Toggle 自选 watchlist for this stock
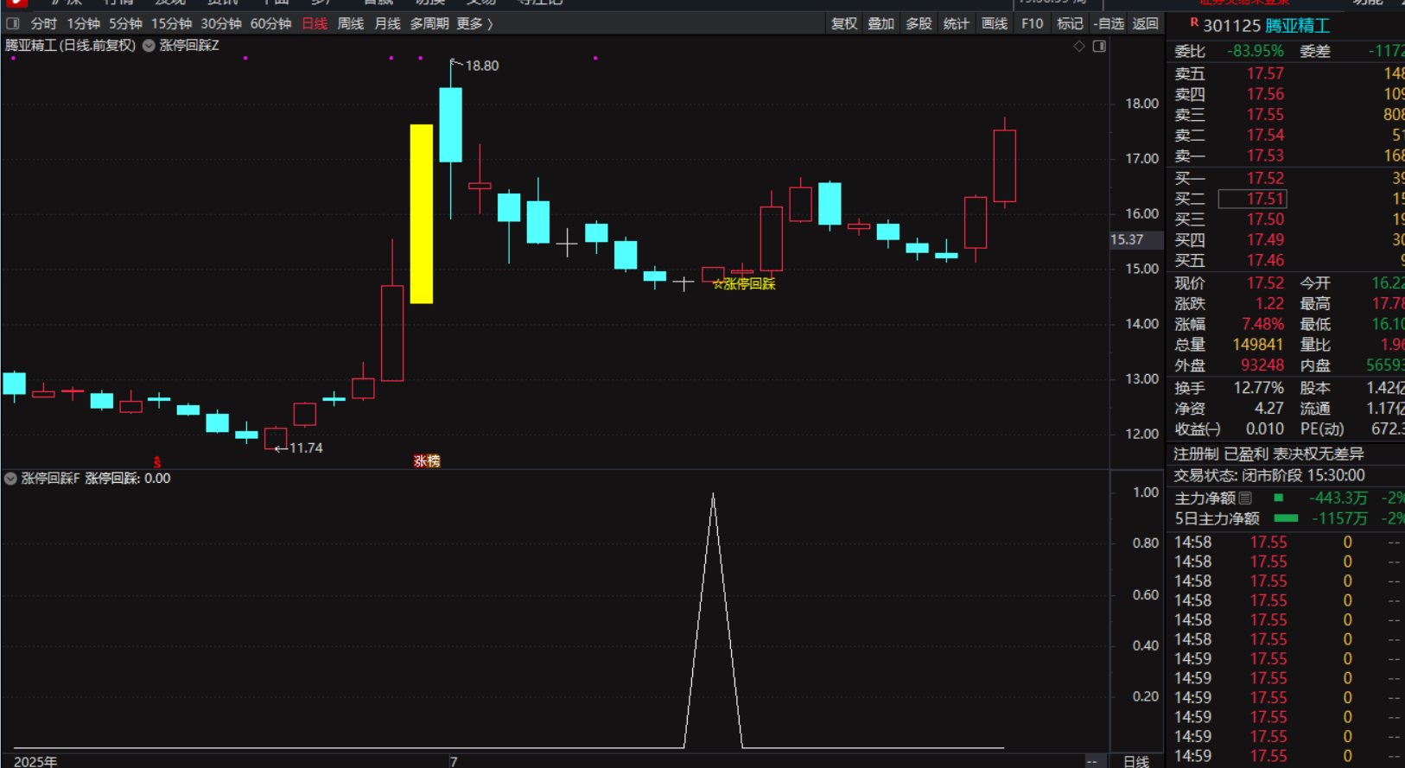Screen dimensions: 1405x768 tap(1108, 23)
